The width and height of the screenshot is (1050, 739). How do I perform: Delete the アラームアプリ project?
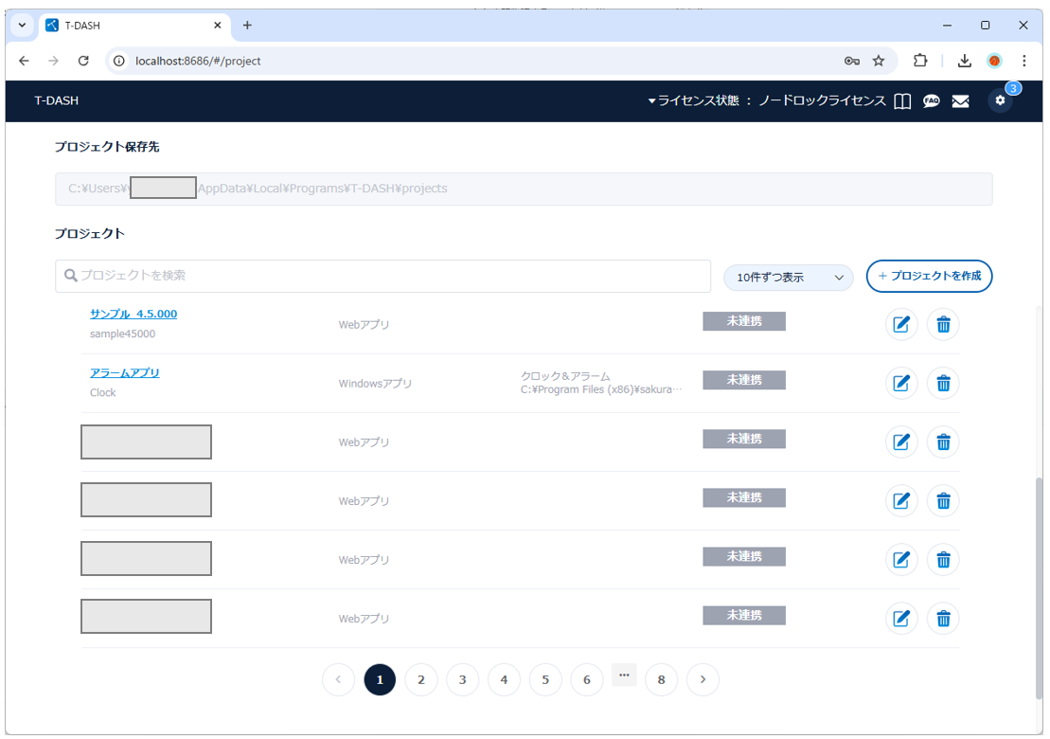(x=943, y=384)
